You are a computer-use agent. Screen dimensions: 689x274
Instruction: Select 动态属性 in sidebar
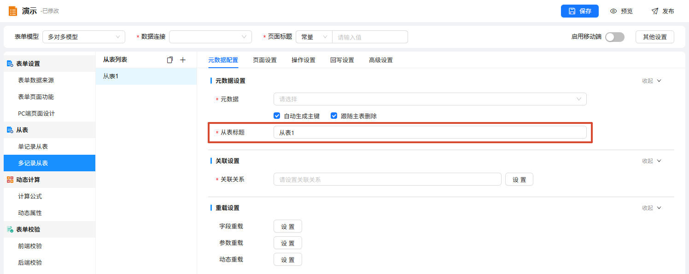click(50, 213)
